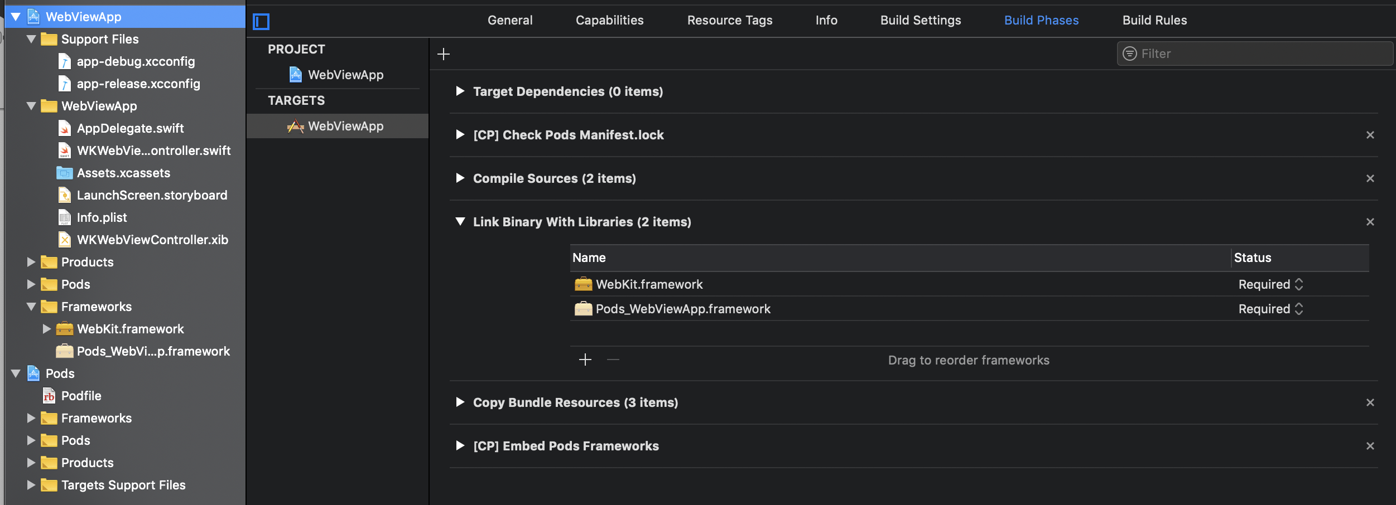Expand WebKit.framework in navigator

pos(47,329)
